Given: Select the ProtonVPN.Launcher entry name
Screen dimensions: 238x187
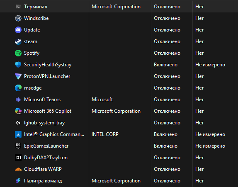Looking at the screenshot, I should pos(47,76).
